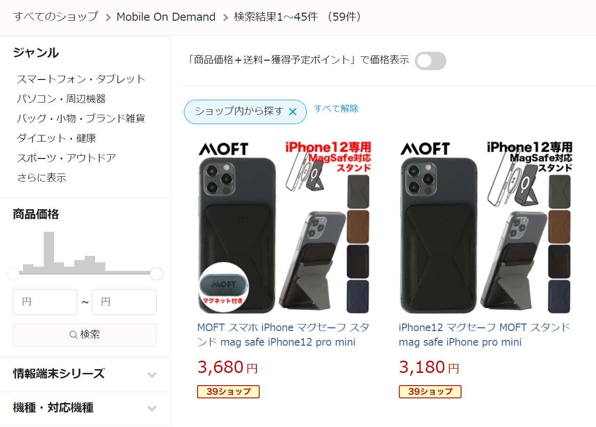The height and width of the screenshot is (427, 596).
Task: Click the 検索 price search button
Action: (x=85, y=335)
